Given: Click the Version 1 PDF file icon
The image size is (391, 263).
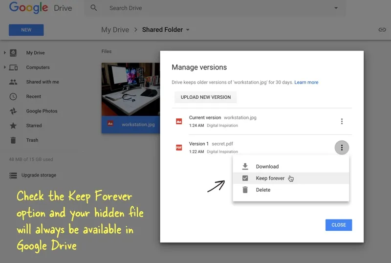Looking at the screenshot, I should pos(179,148).
